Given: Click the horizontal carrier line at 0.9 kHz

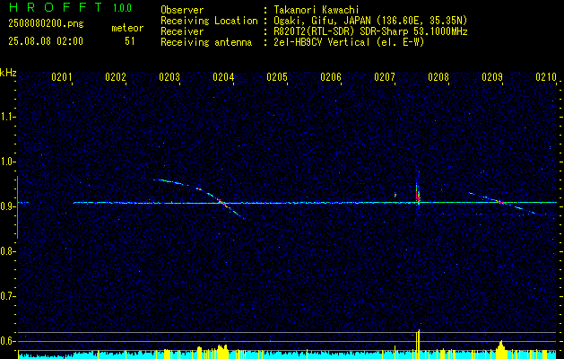Looking at the screenshot, I should tap(315, 203).
